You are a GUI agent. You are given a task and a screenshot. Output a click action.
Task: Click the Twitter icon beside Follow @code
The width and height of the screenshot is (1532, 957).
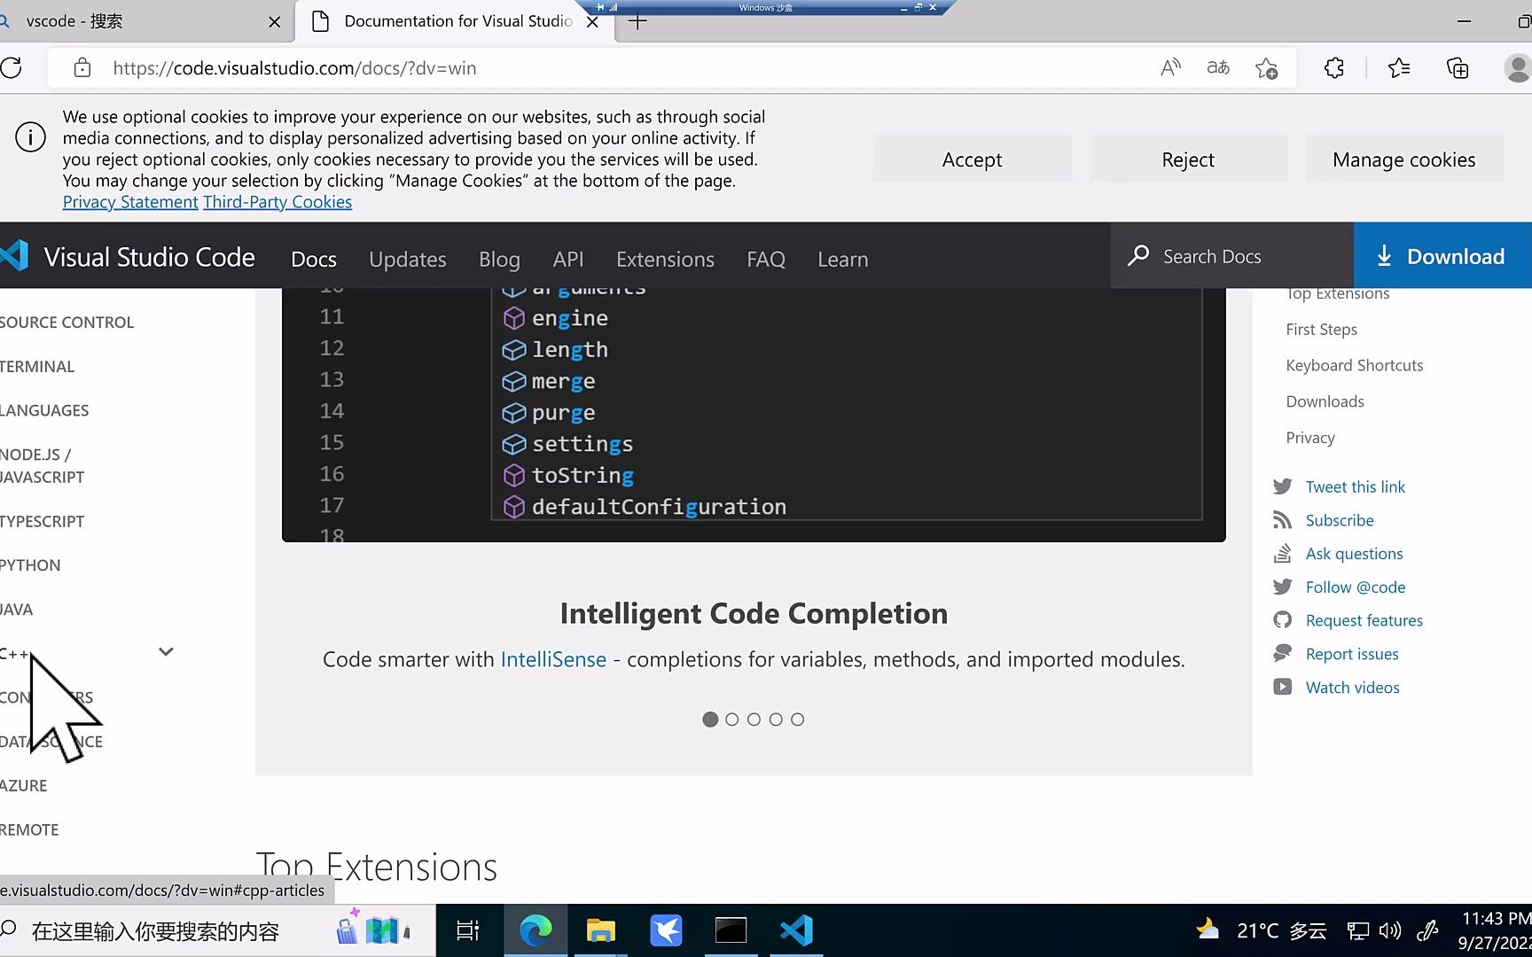pyautogui.click(x=1282, y=587)
